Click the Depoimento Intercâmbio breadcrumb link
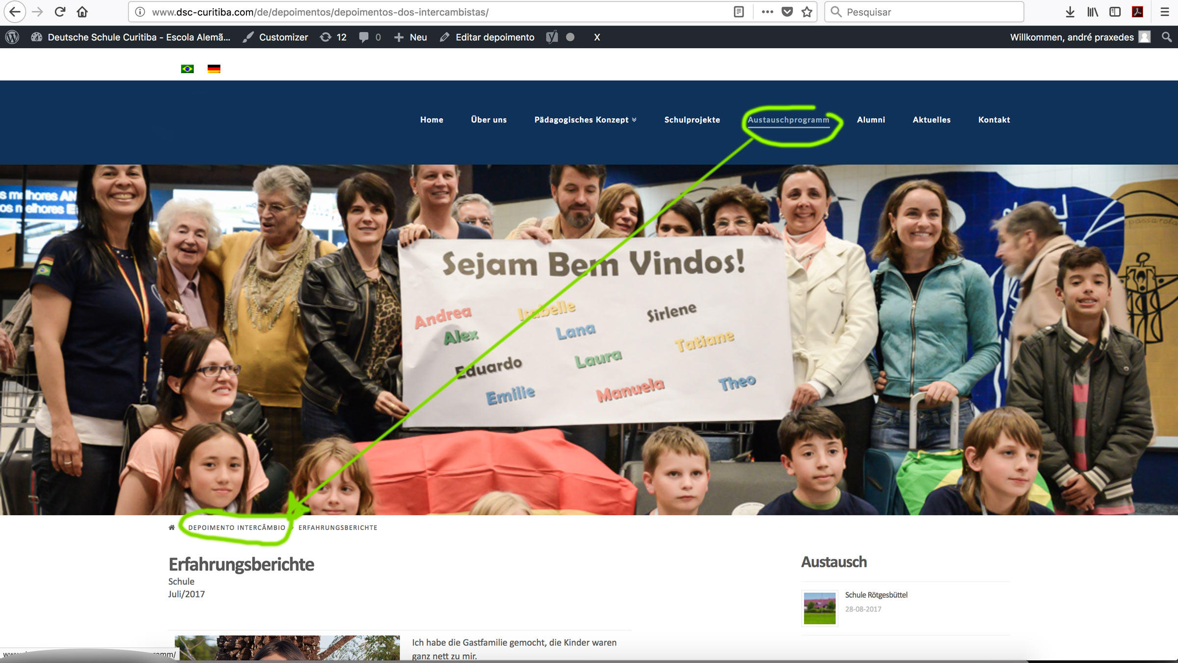The height and width of the screenshot is (663, 1178). tap(237, 528)
